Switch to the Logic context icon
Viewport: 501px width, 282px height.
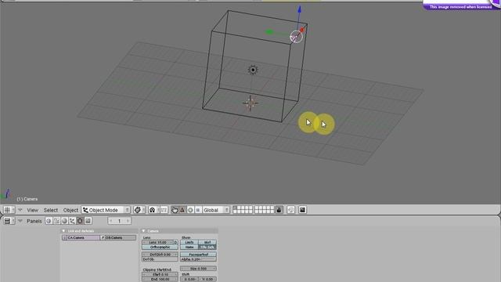point(49,221)
